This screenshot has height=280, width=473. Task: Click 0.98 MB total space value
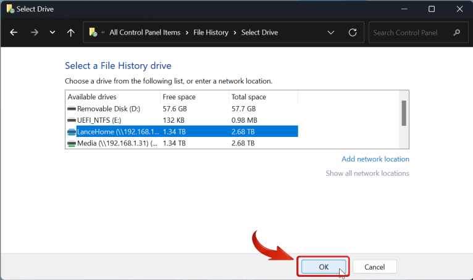[245, 120]
